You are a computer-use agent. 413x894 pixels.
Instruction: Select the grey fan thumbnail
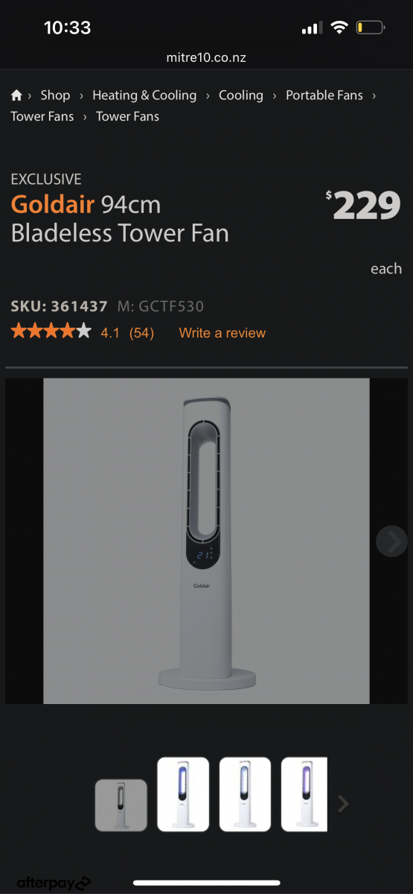pos(121,805)
